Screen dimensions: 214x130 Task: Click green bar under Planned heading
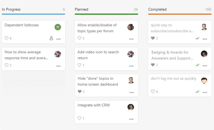[106, 14]
